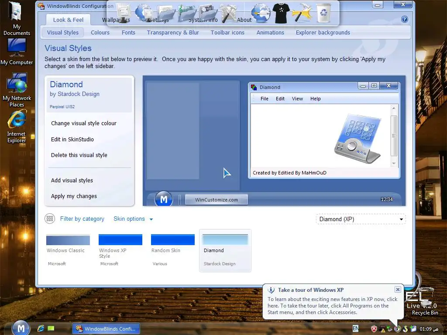Image resolution: width=447 pixels, height=335 pixels.
Task: Open the music folder dock icon
Action: click(x=187, y=13)
